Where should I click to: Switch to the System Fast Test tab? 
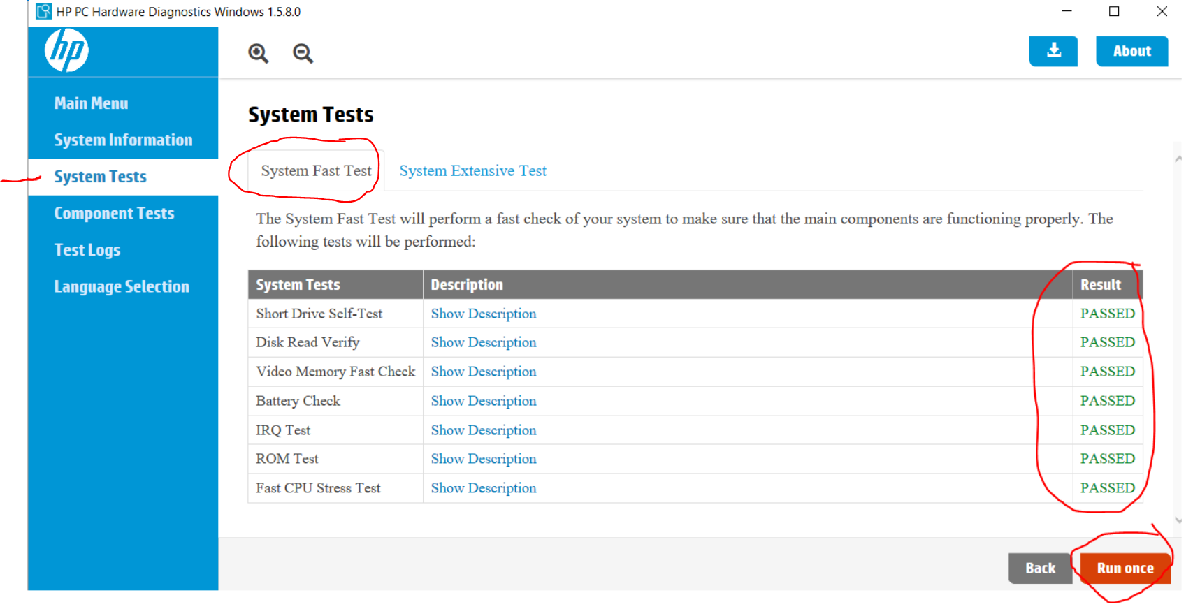click(317, 171)
